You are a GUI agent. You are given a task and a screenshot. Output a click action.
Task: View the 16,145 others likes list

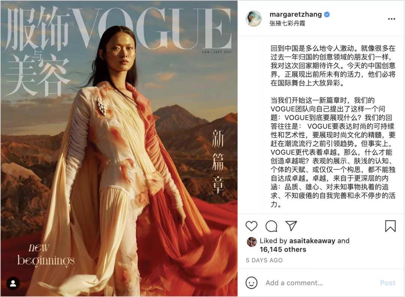283,249
